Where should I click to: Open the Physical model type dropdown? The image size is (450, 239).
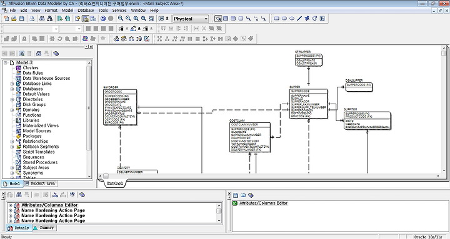click(206, 19)
